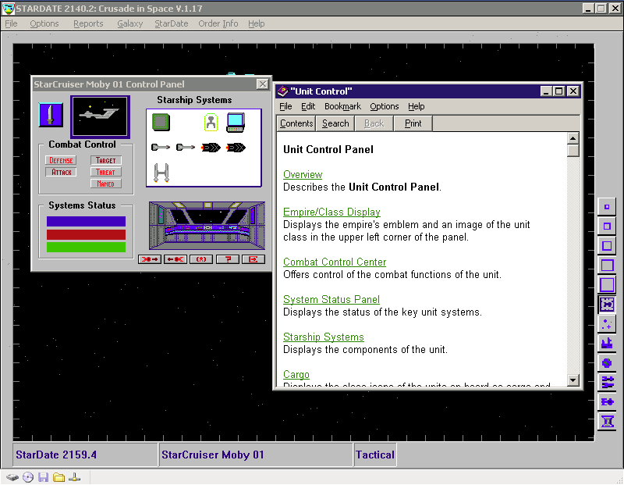This screenshot has height=485, width=624.
Task: Open the Galaxy menu
Action: (129, 23)
